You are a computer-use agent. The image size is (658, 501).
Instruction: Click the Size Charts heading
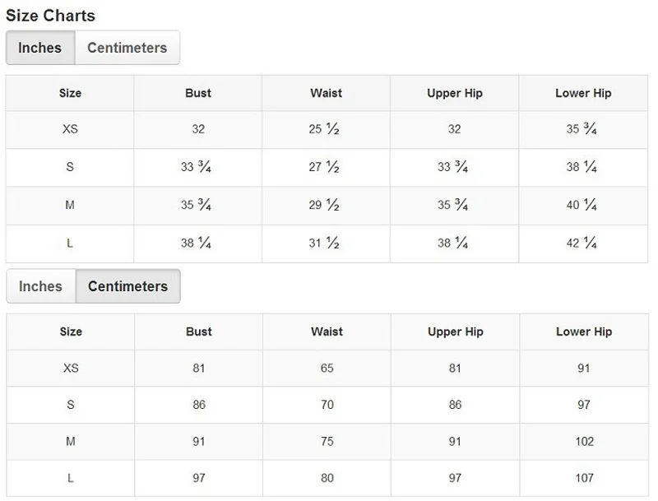point(50,15)
